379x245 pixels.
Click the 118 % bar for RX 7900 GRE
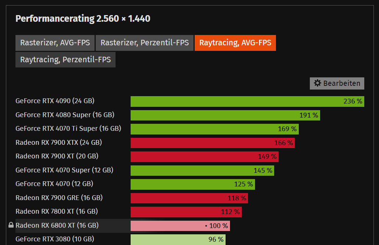(x=189, y=198)
